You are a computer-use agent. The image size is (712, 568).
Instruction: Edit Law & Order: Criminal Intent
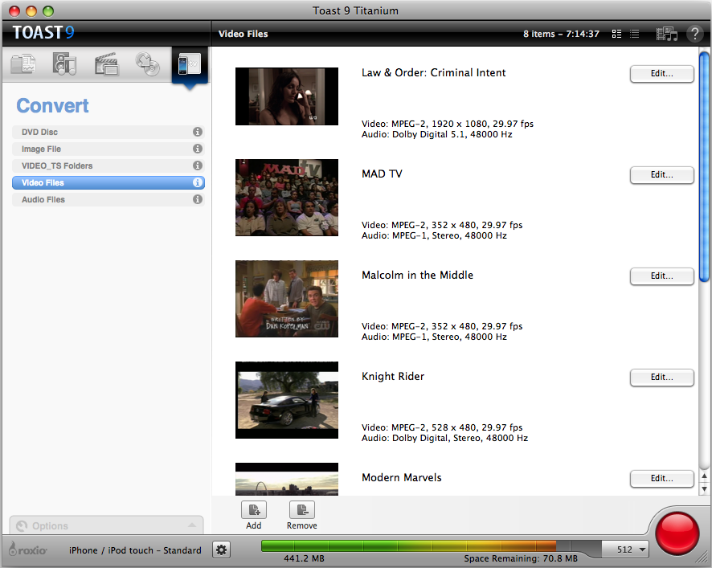pos(661,74)
